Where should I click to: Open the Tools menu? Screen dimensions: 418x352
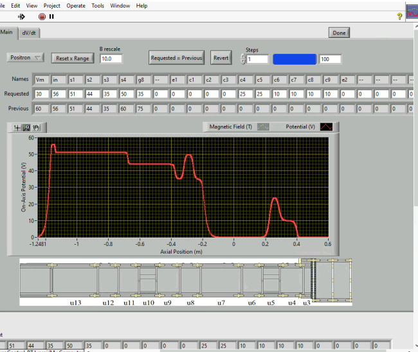pyautogui.click(x=98, y=6)
